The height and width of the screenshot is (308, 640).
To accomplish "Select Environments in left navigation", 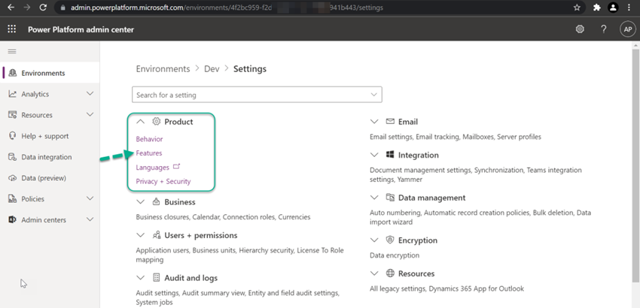I will [x=50, y=73].
